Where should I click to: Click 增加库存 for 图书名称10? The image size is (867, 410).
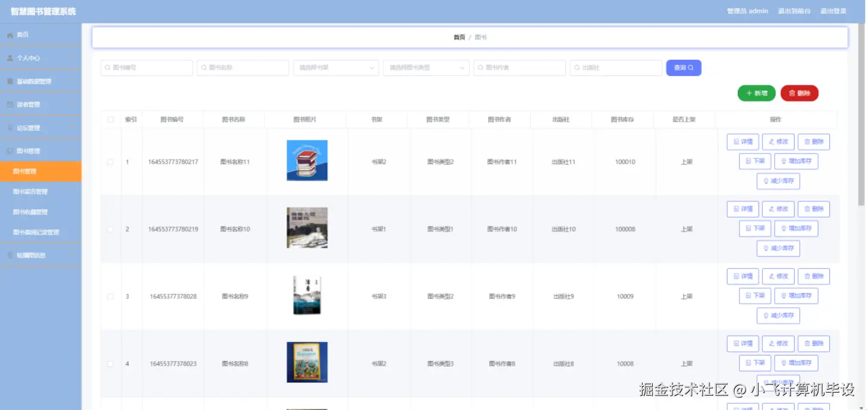(x=796, y=228)
